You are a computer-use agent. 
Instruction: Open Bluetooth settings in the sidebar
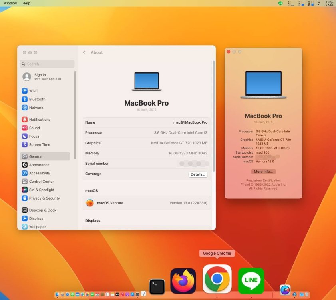coord(45,99)
